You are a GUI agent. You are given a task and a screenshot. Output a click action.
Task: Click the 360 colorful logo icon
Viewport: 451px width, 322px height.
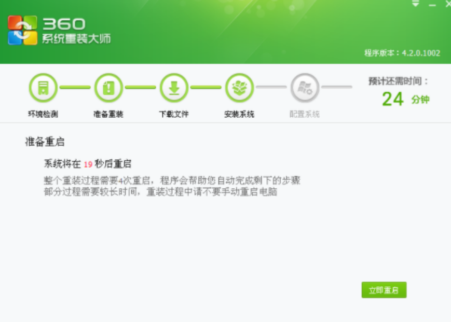[x=22, y=30]
